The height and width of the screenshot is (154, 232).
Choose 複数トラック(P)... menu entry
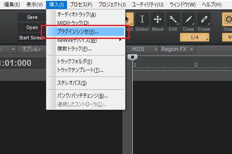[85, 49]
